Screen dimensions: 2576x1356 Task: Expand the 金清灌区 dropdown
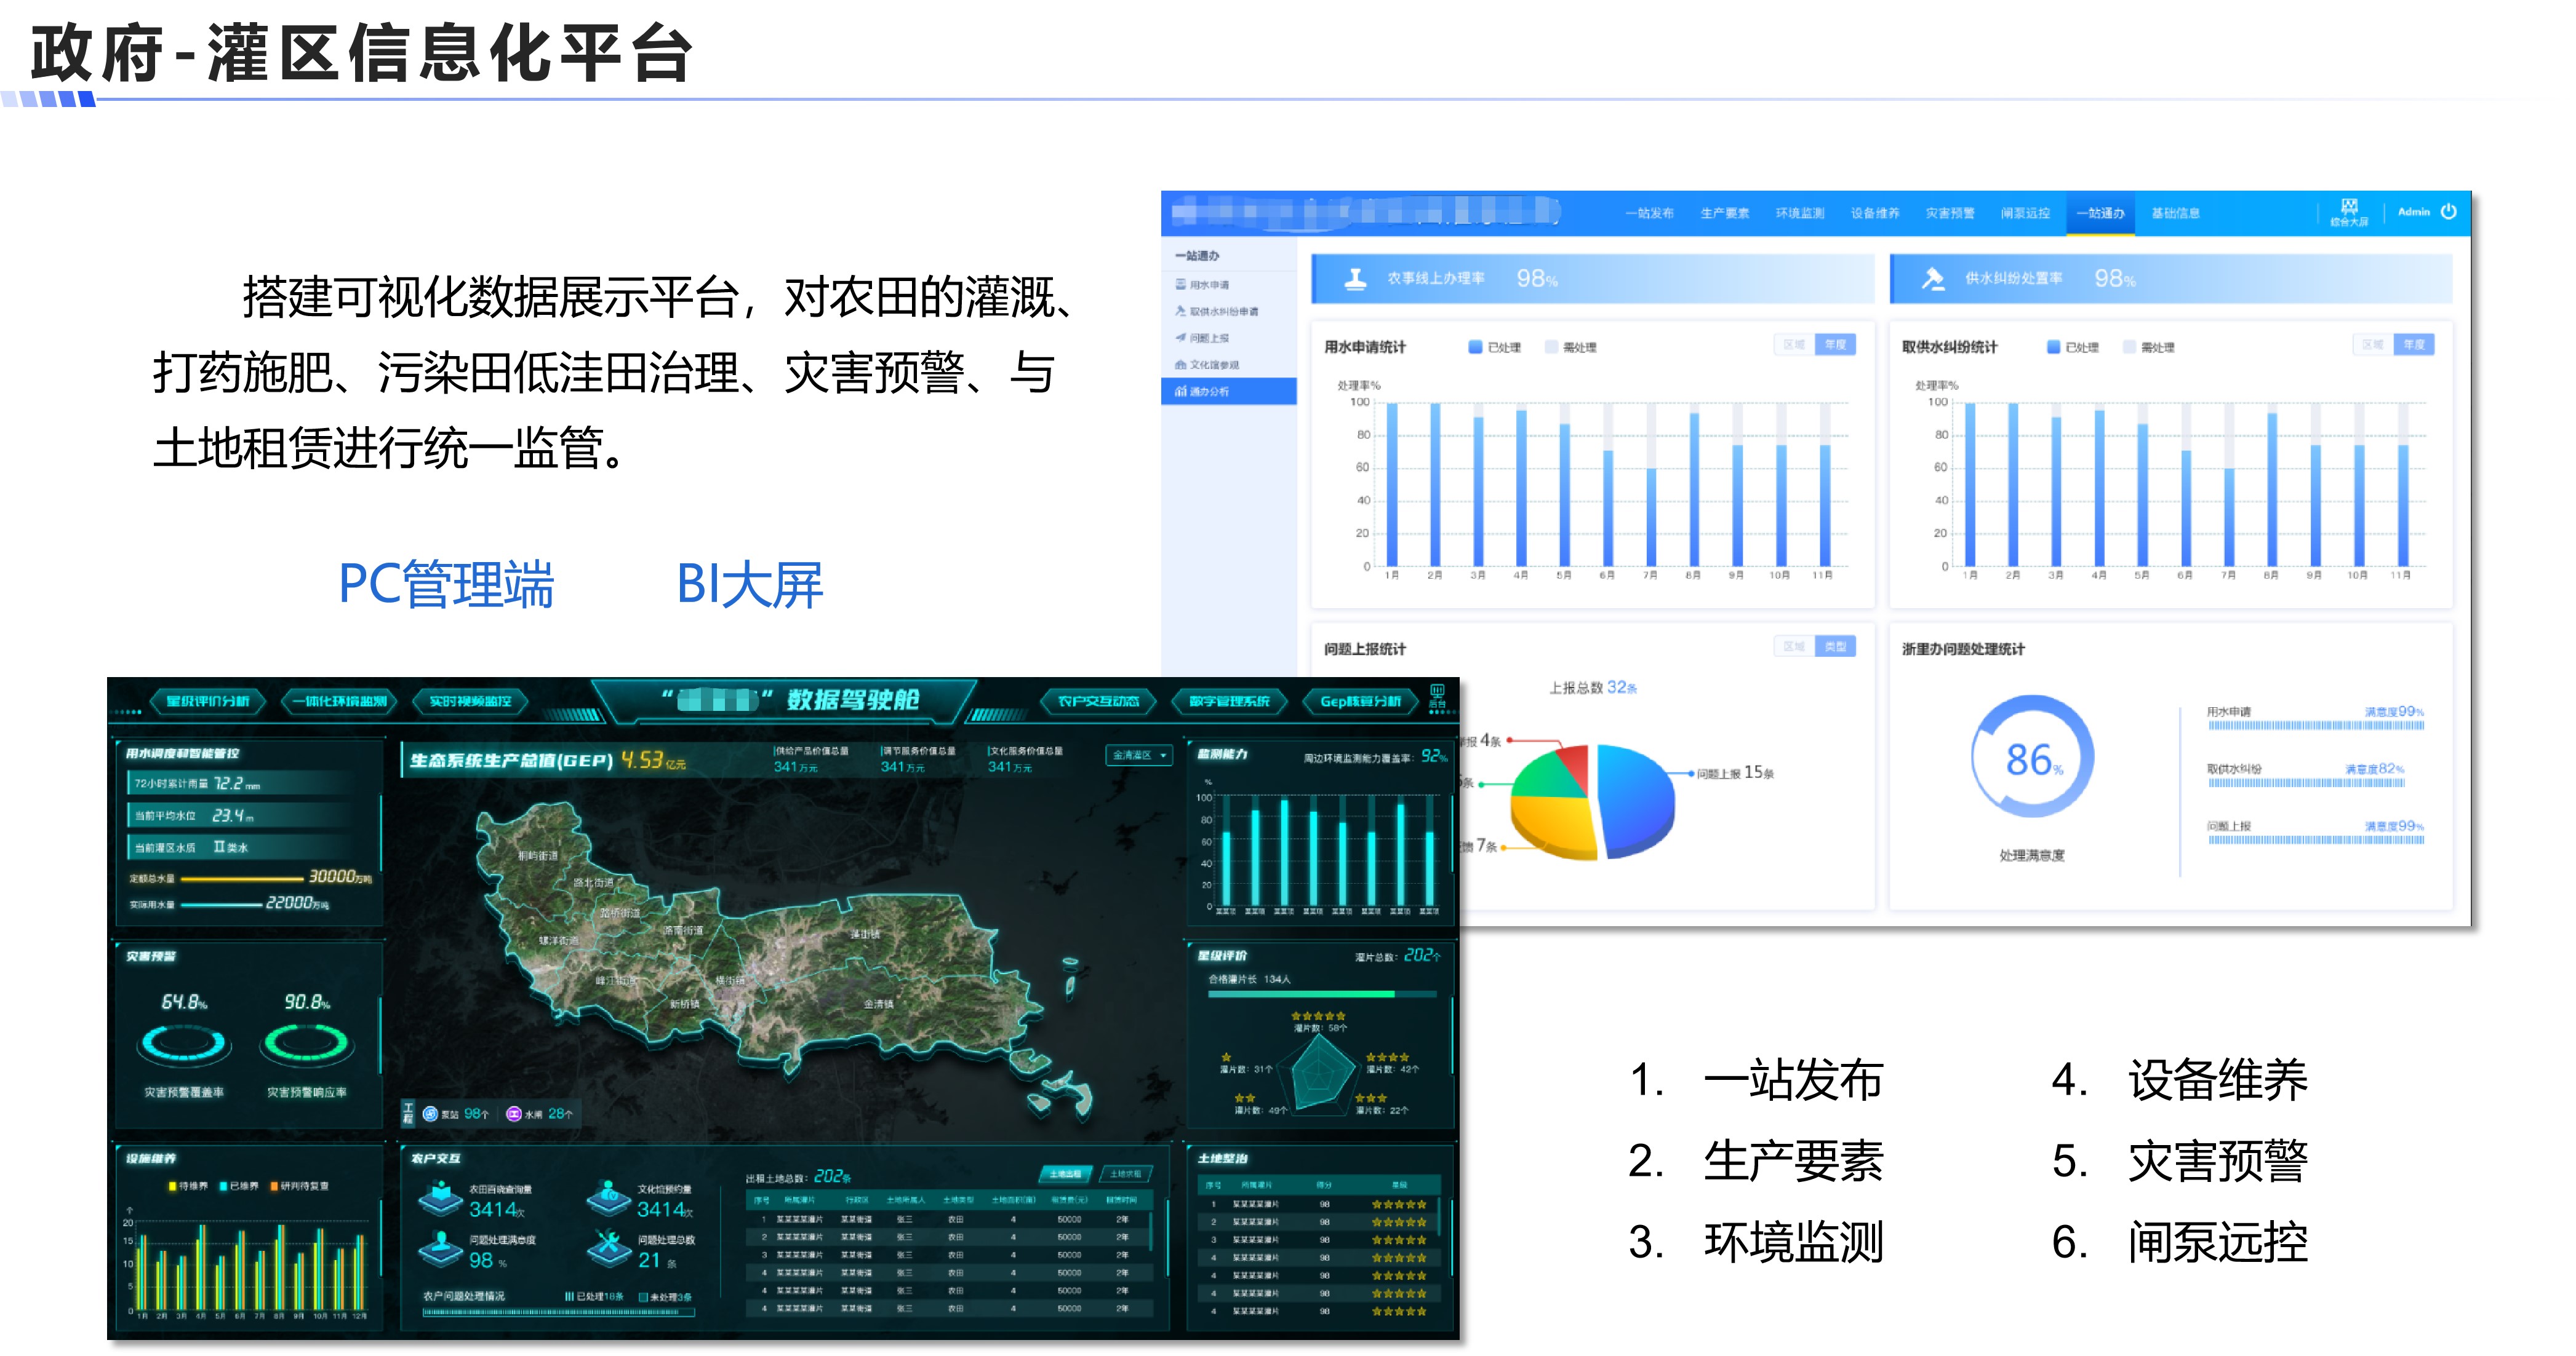pyautogui.click(x=1138, y=755)
